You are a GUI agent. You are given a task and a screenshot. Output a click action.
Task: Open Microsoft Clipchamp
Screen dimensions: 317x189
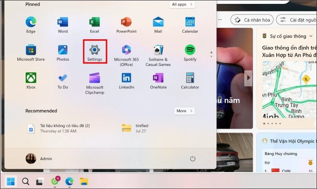[x=94, y=83]
